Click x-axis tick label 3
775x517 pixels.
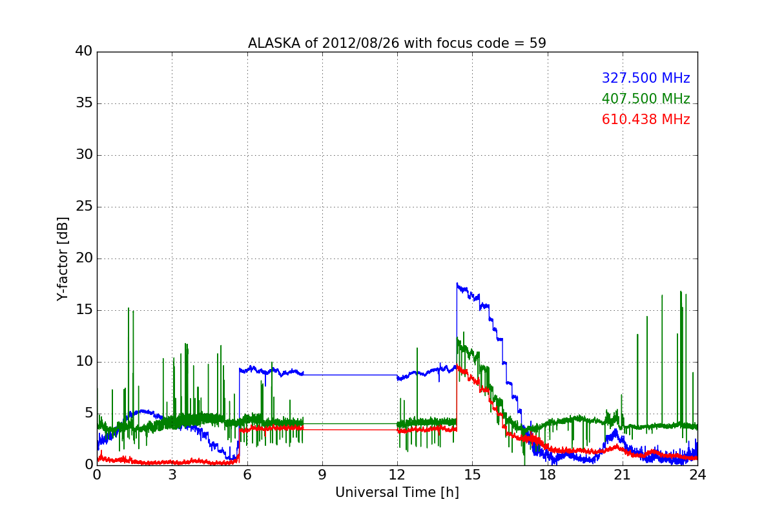(x=172, y=474)
